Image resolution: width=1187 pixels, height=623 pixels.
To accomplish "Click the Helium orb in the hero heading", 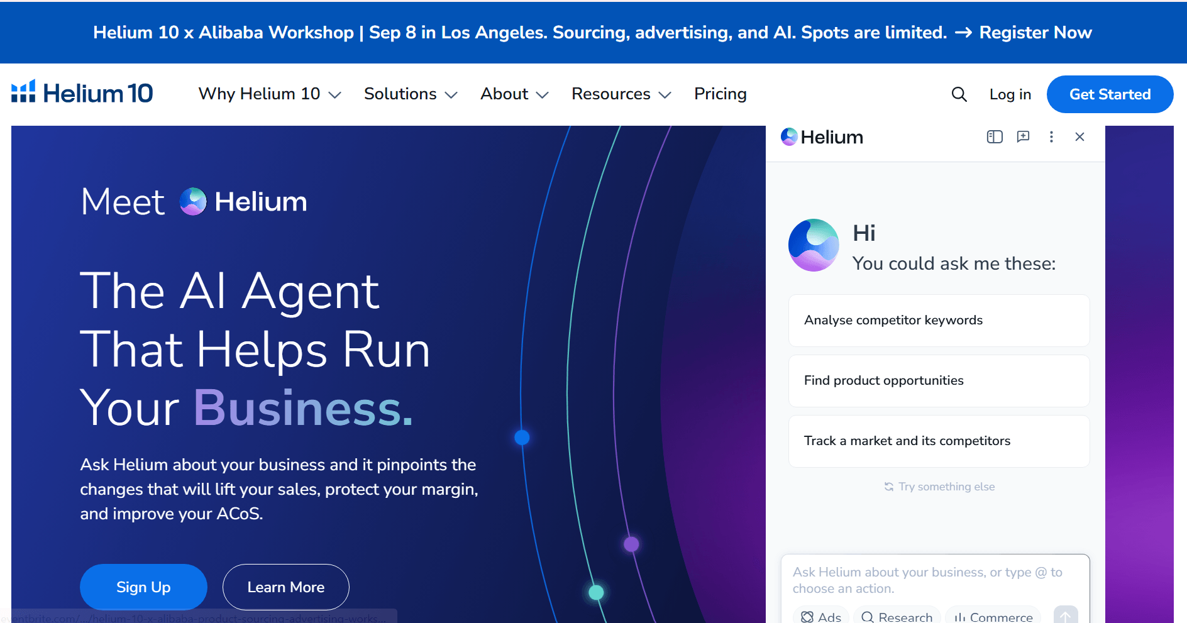I will [x=193, y=201].
